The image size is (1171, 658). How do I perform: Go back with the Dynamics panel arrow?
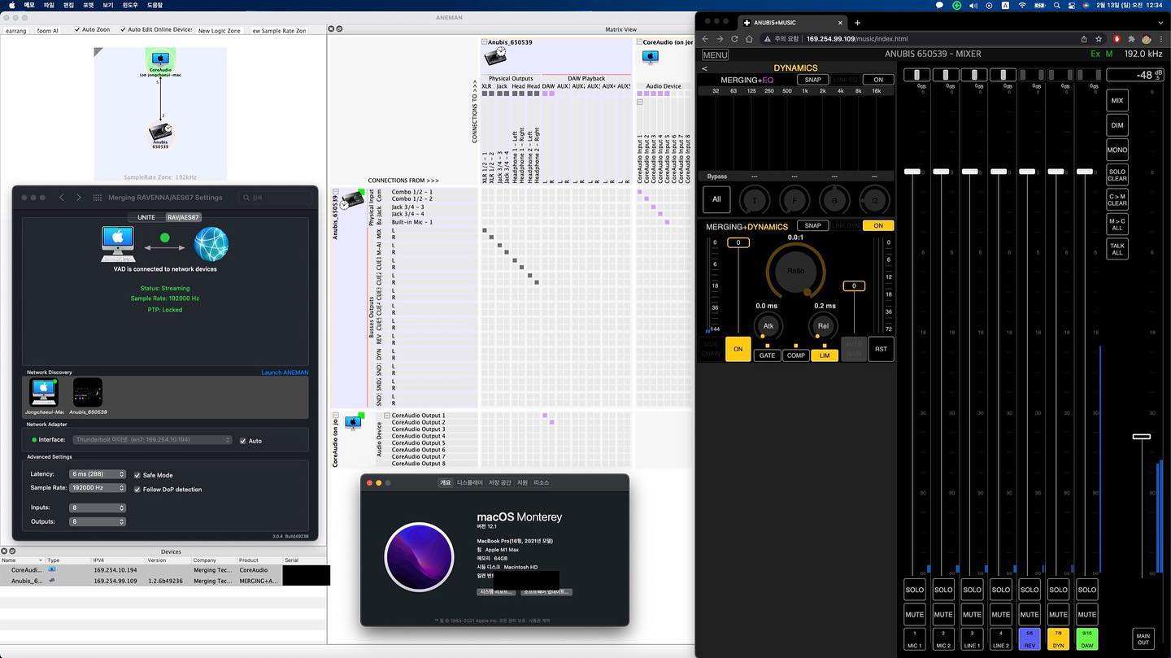tap(704, 68)
